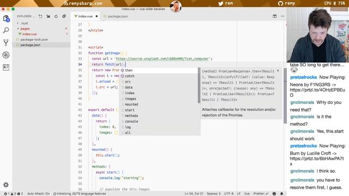This screenshot has height=196, width=349.
Task: Choose the 'images' autocomplete suggestion
Action: [x=159, y=99]
